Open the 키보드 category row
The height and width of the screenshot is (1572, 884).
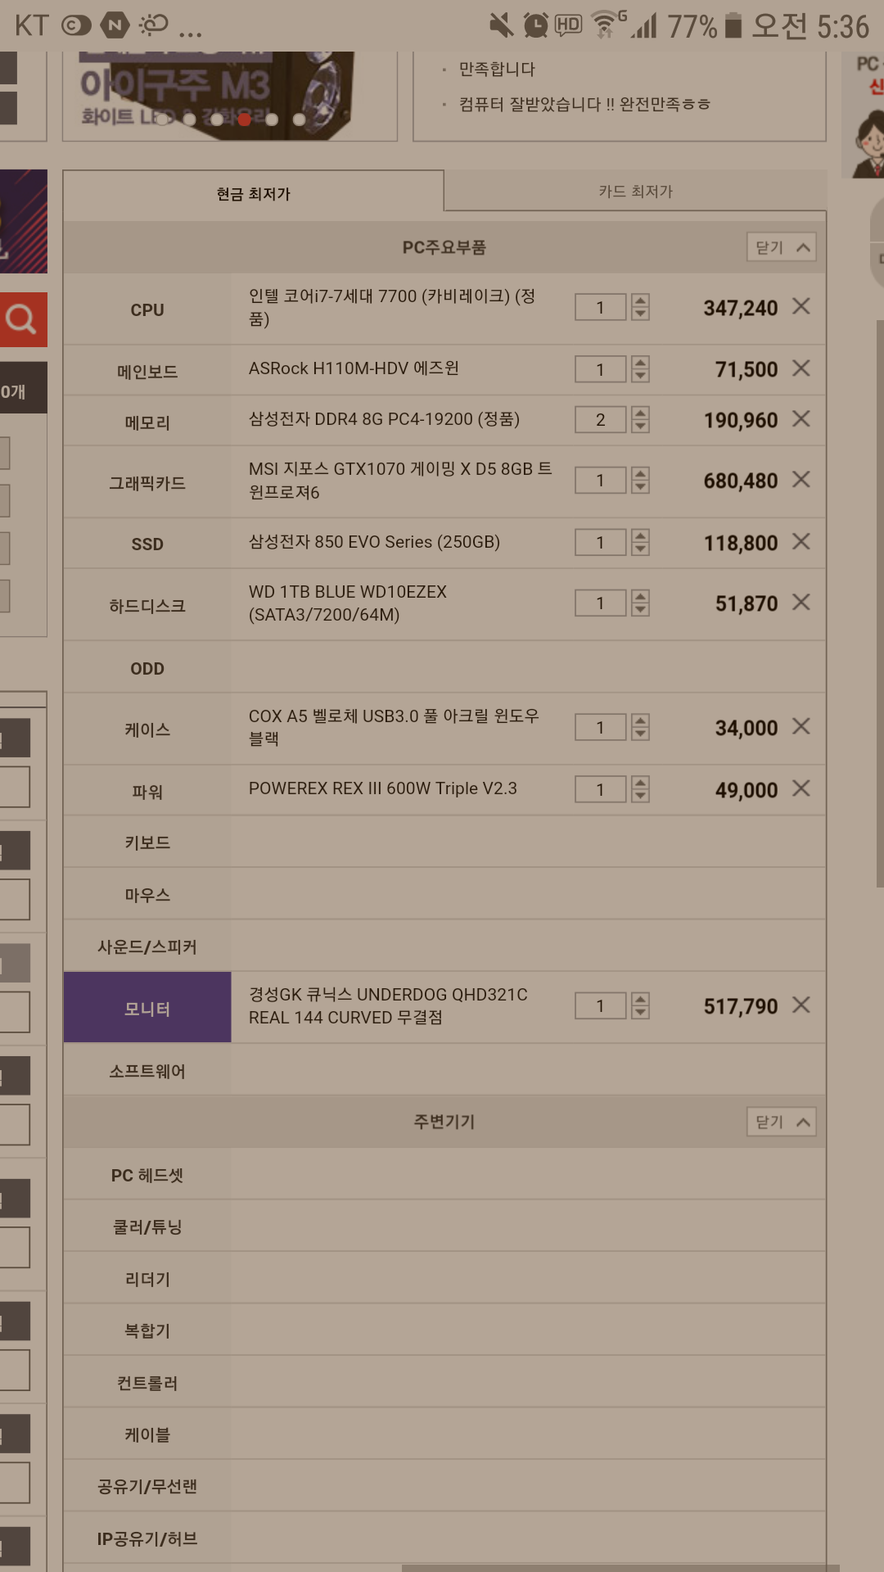pos(444,842)
